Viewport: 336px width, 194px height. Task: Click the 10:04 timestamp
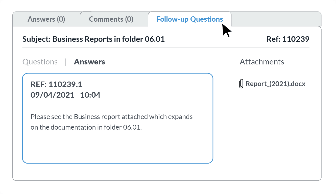(90, 95)
